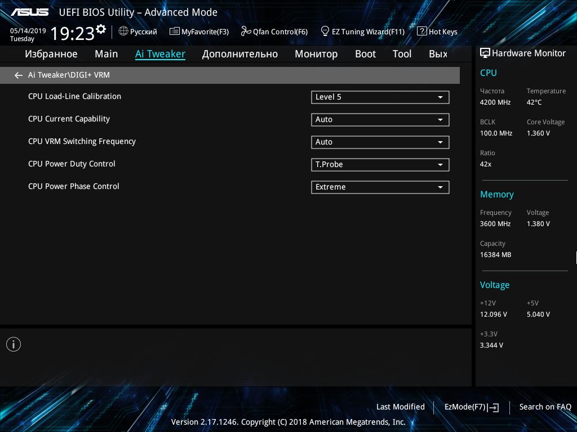Viewport: 577px width, 432px height.
Task: Select CPU Power Phase Control label
Action: tap(74, 186)
